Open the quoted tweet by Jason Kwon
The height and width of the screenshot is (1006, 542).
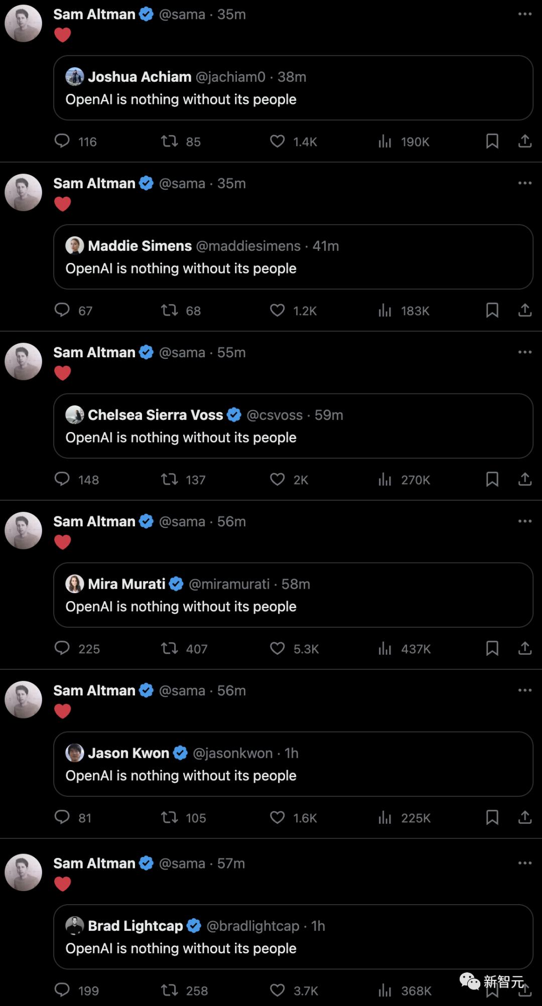[293, 776]
